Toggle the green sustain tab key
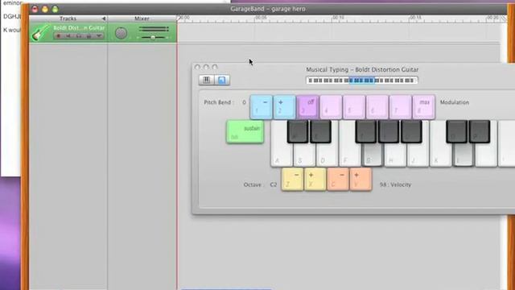This screenshot has width=515, height=290. click(245, 132)
